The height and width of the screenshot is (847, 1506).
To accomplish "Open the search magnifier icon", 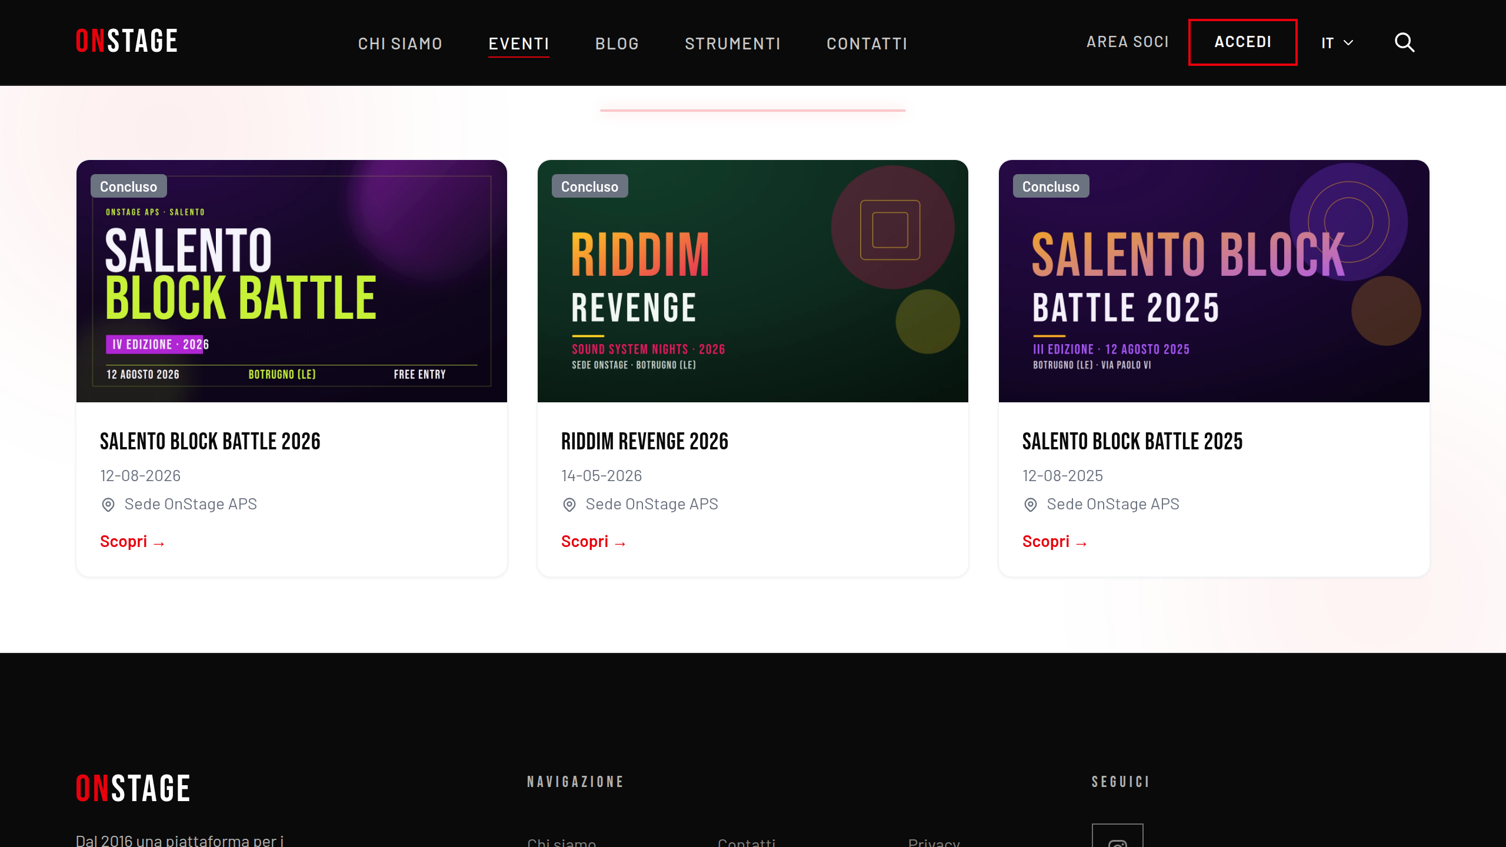I will pyautogui.click(x=1404, y=42).
